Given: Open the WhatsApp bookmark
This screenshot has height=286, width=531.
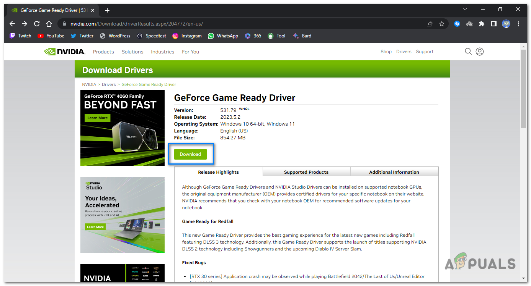Looking at the screenshot, I should [222, 36].
